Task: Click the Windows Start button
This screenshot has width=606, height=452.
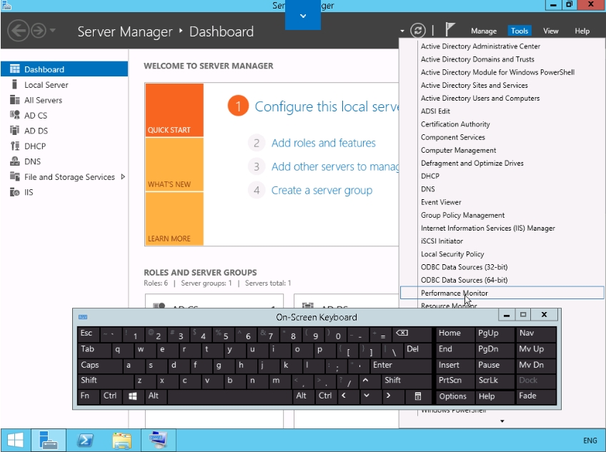Action: point(15,440)
